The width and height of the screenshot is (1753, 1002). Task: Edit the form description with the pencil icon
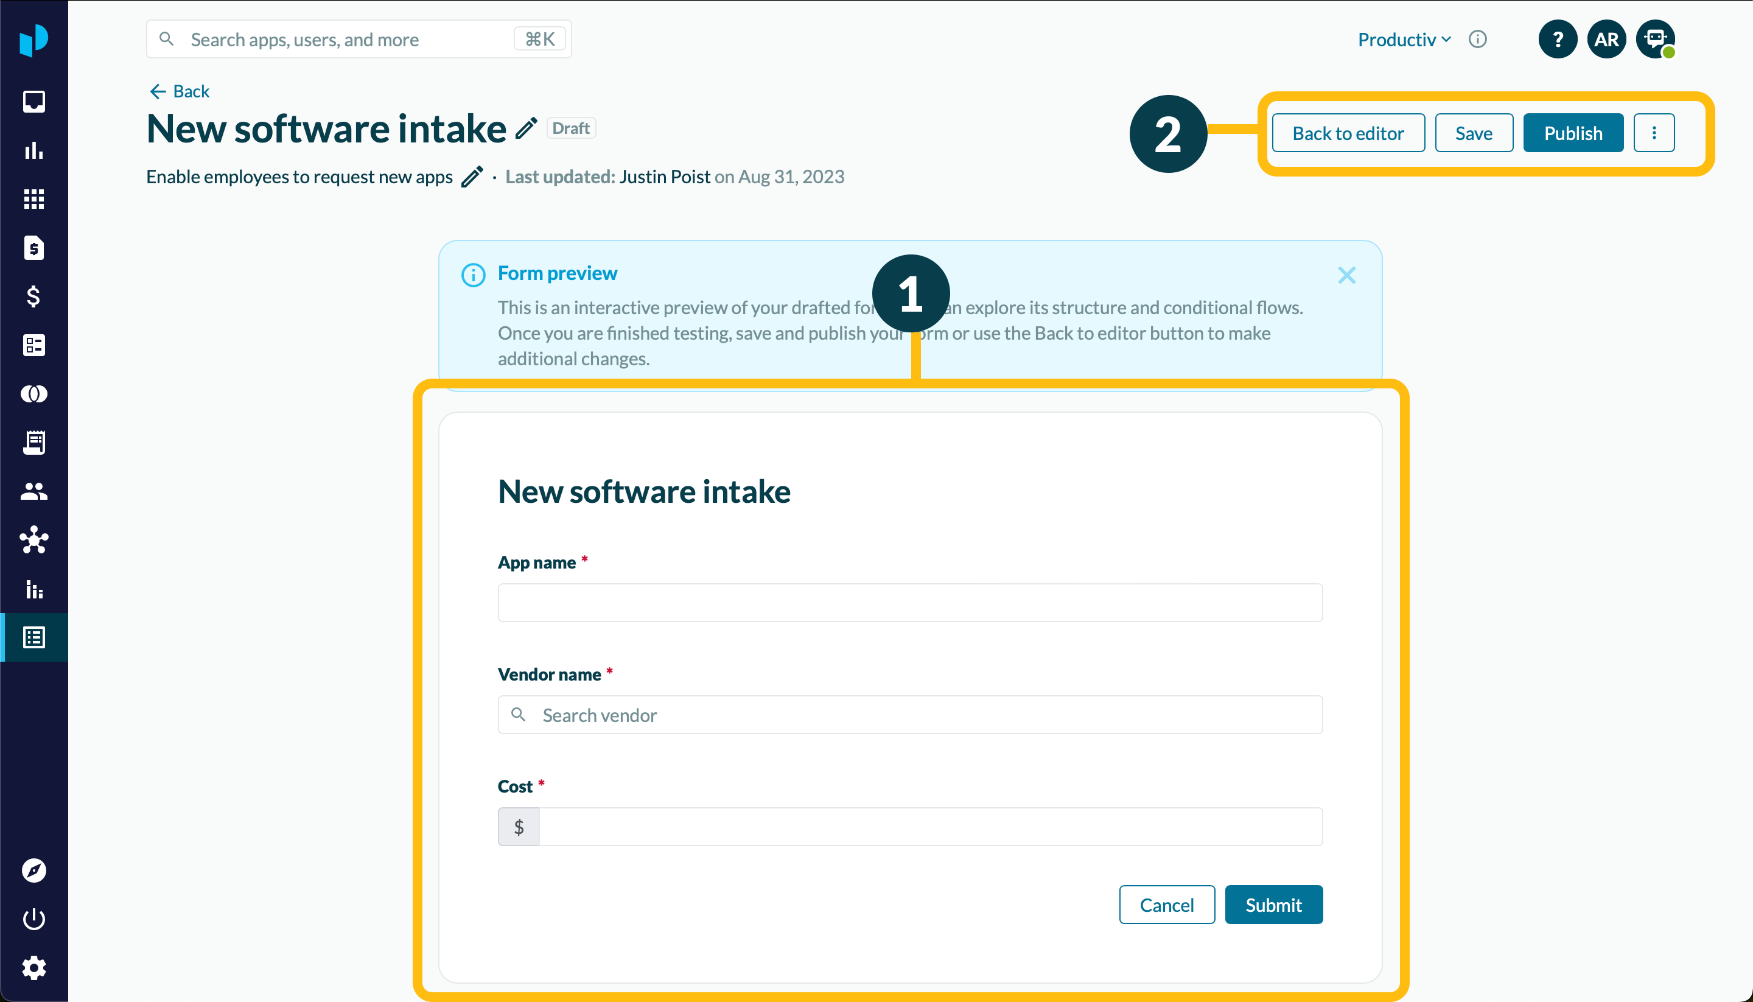point(472,177)
